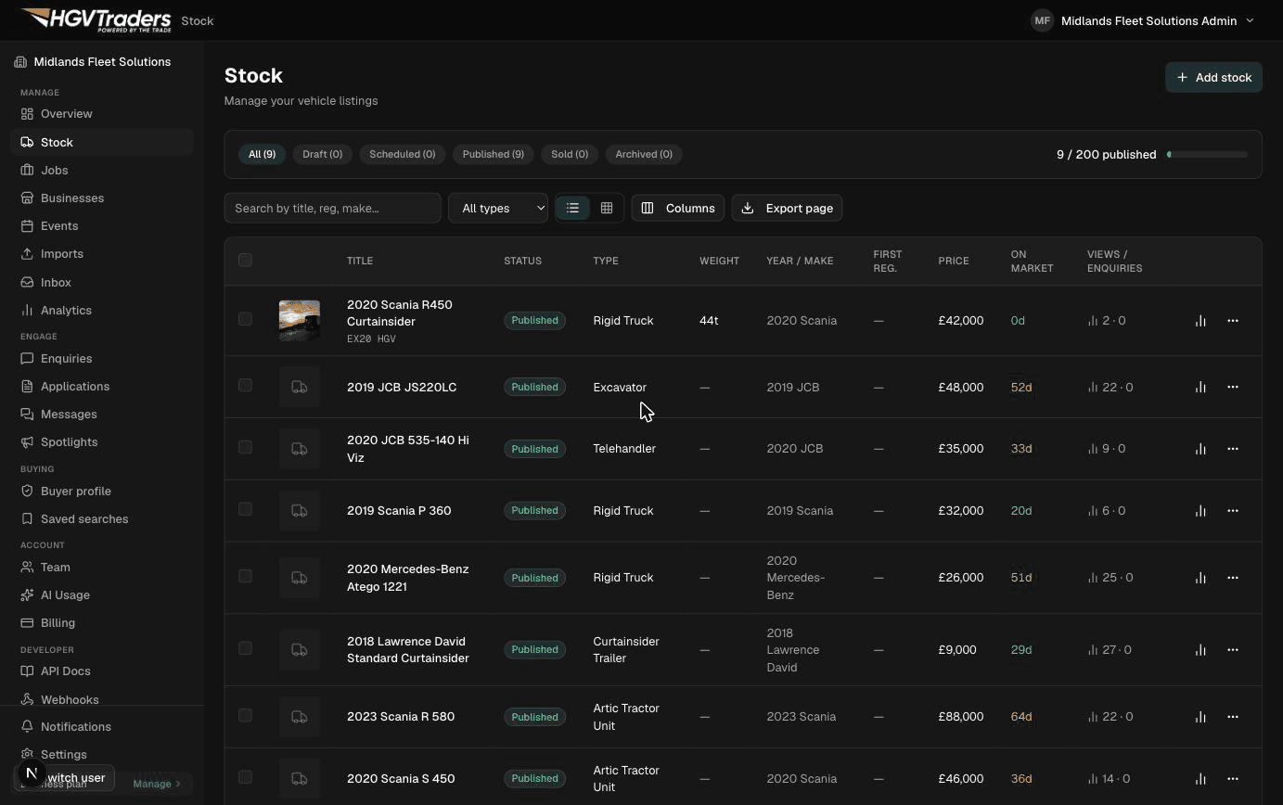Open the Columns chooser

[677, 208]
